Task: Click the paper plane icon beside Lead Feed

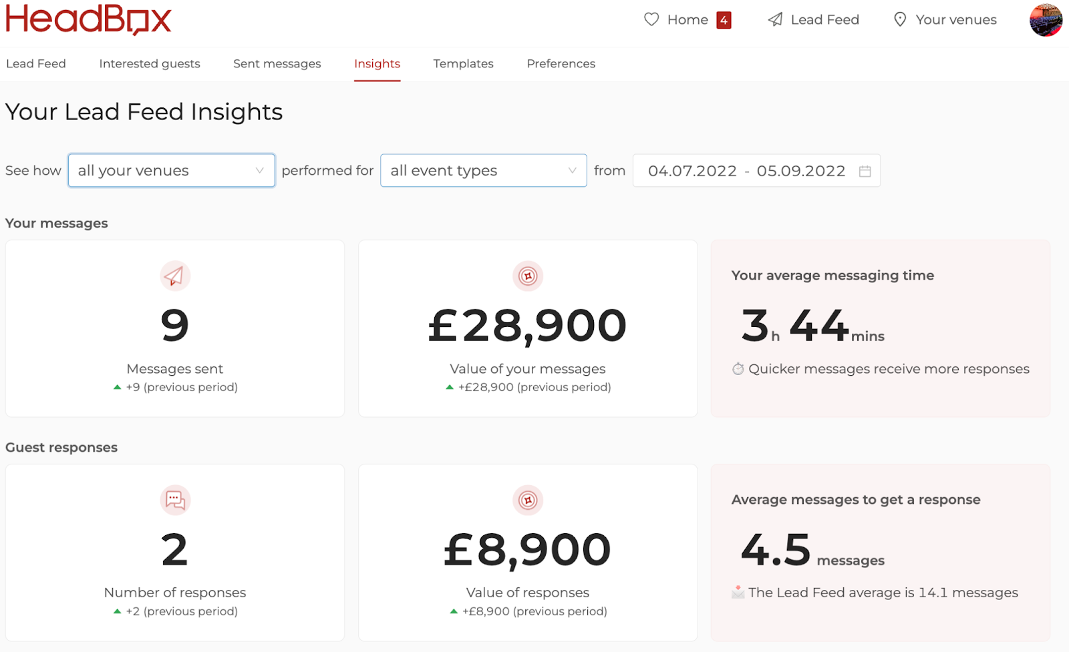Action: [x=775, y=19]
